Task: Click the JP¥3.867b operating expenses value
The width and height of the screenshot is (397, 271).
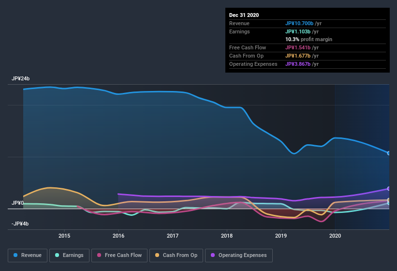Action: point(298,64)
